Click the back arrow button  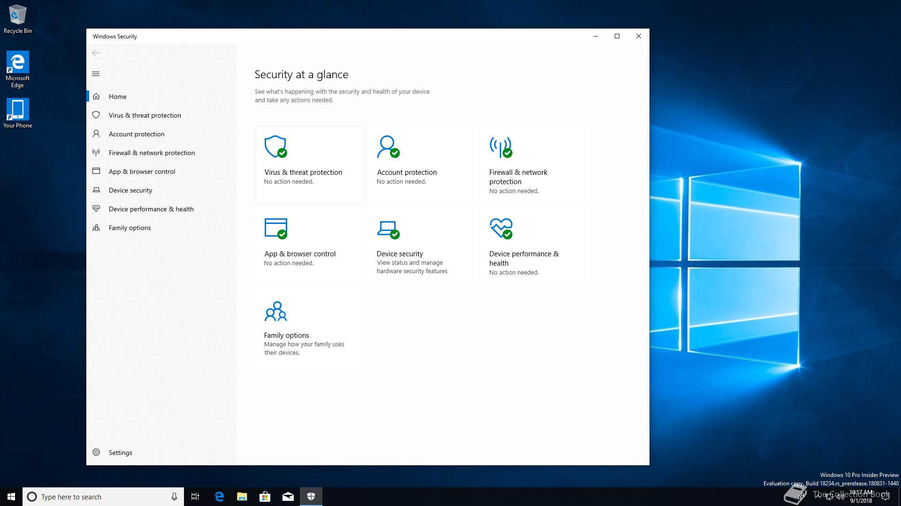96,53
